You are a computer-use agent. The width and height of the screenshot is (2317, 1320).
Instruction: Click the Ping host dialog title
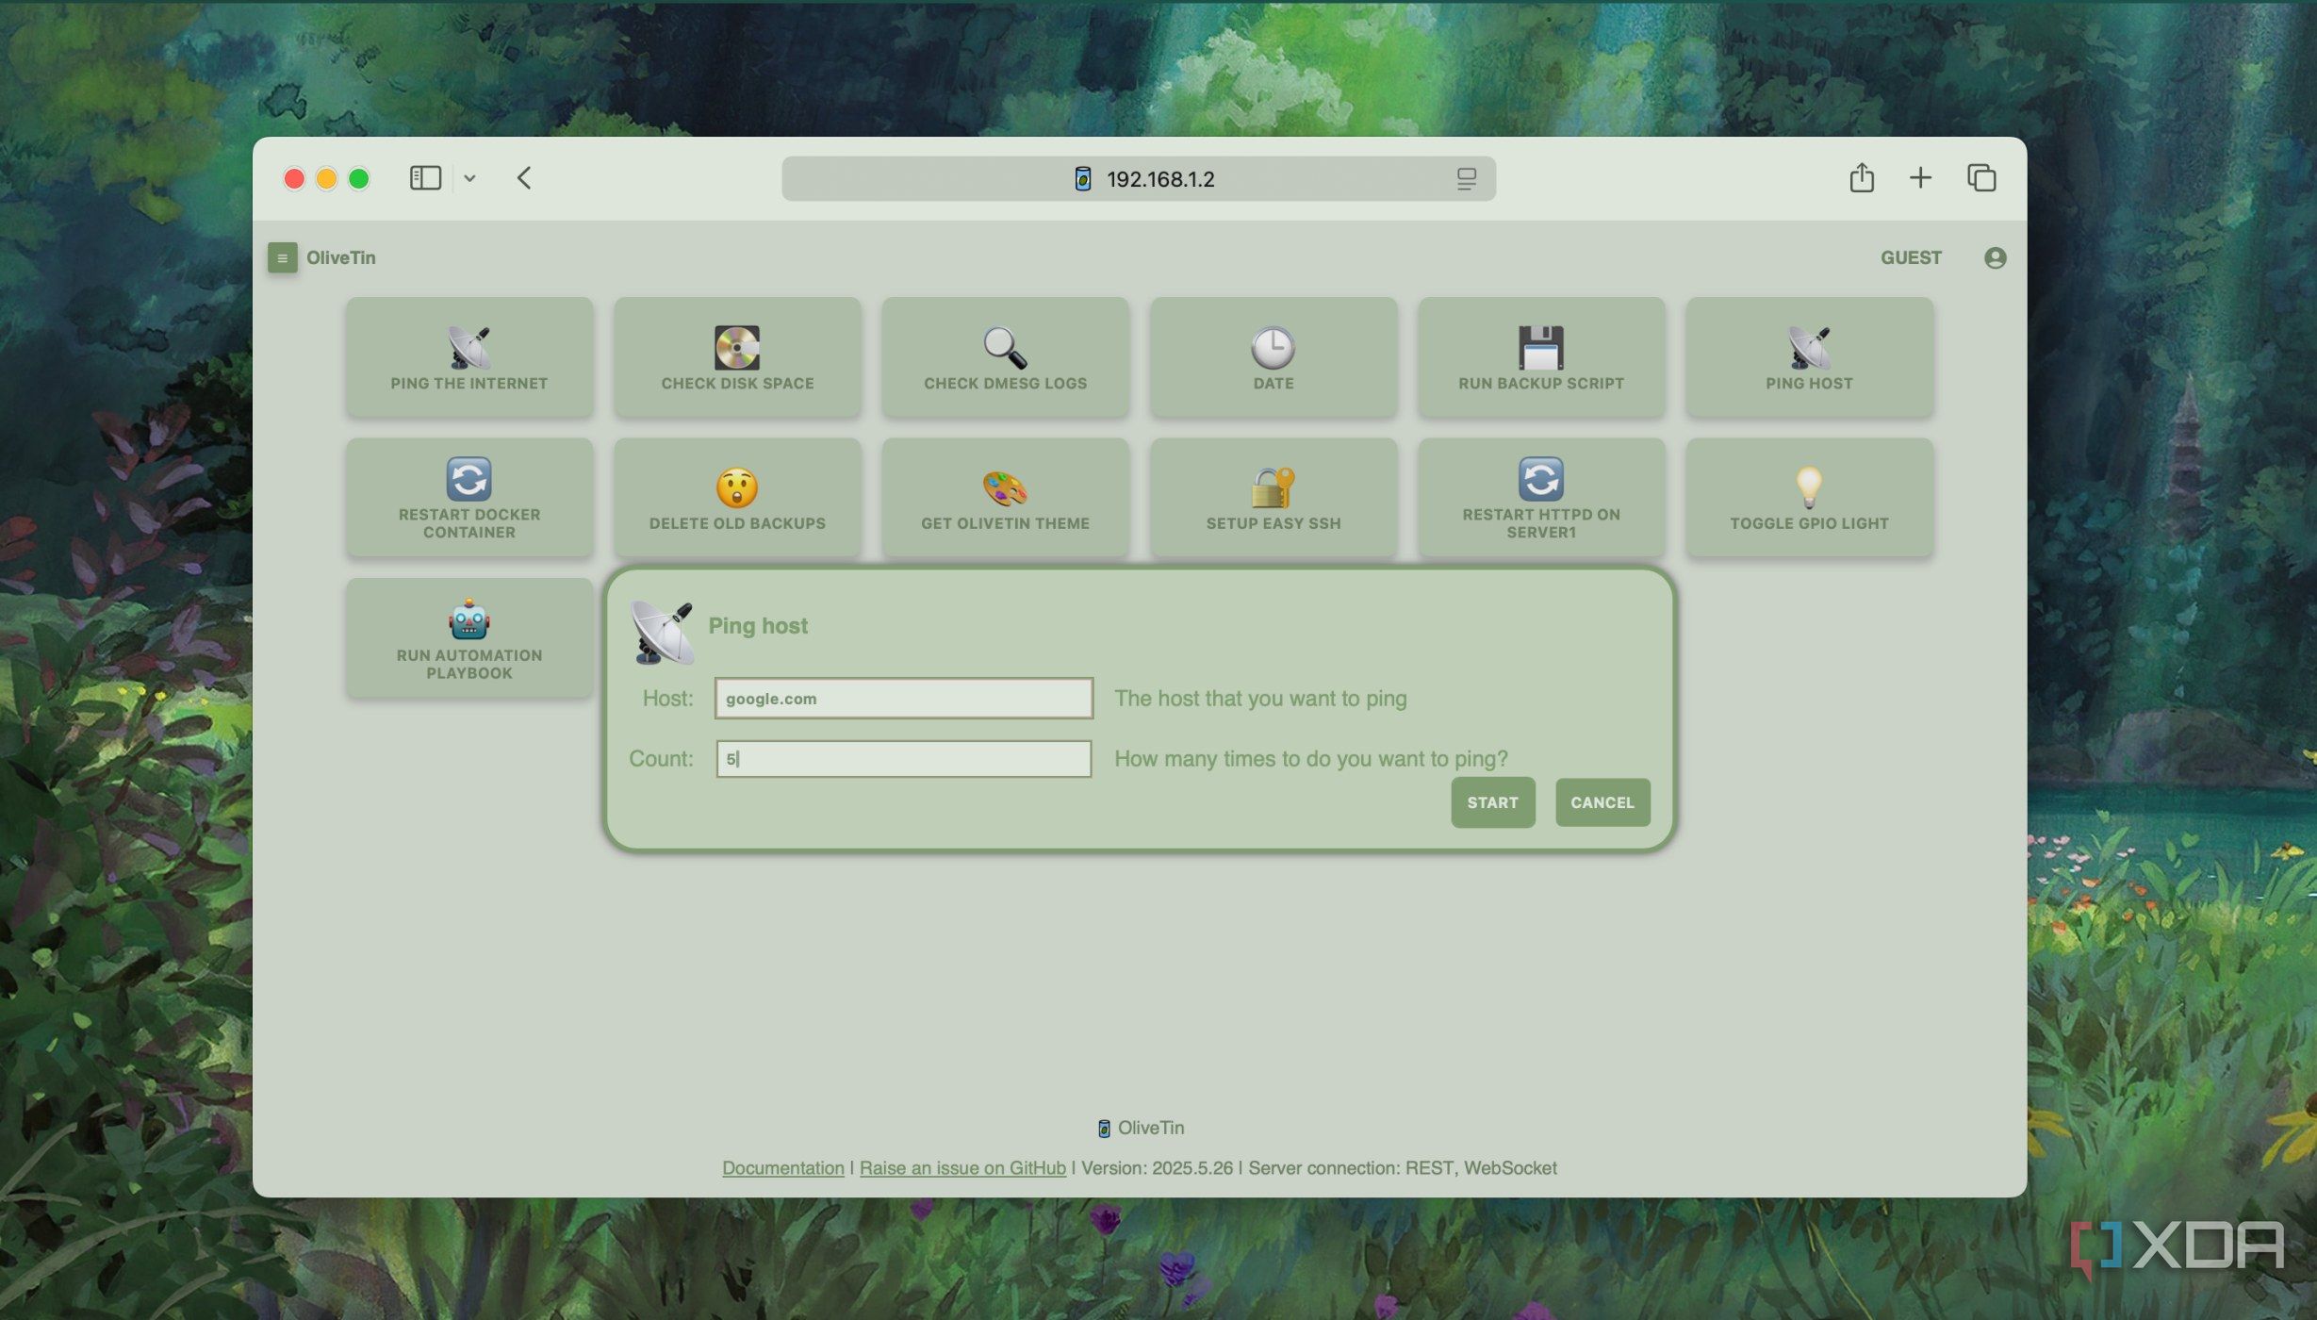click(758, 626)
